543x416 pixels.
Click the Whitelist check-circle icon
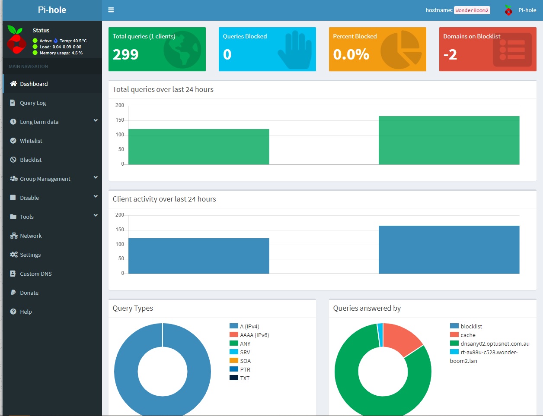click(x=13, y=141)
